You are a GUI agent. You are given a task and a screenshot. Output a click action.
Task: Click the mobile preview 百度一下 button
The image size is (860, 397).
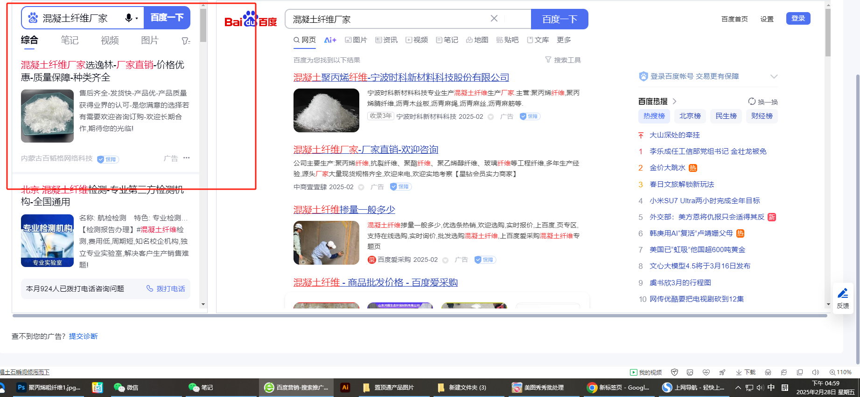[x=167, y=18]
